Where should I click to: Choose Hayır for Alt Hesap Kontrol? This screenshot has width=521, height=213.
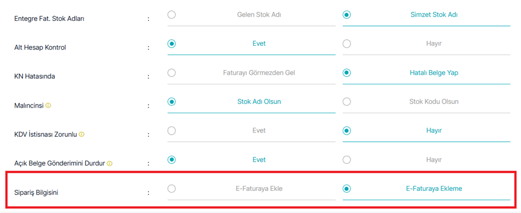[347, 44]
